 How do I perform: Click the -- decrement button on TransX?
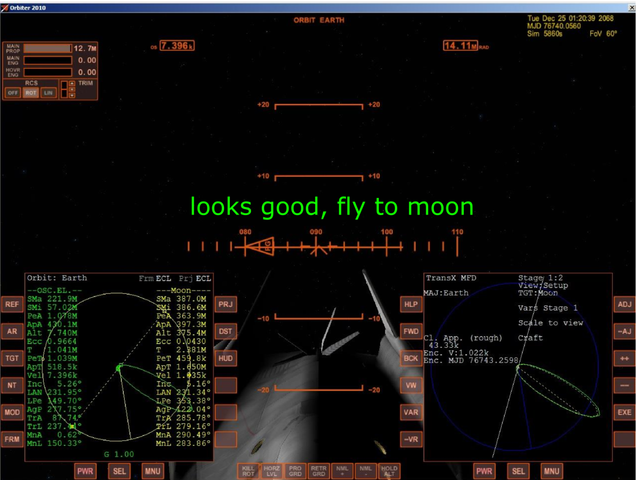pyautogui.click(x=624, y=385)
